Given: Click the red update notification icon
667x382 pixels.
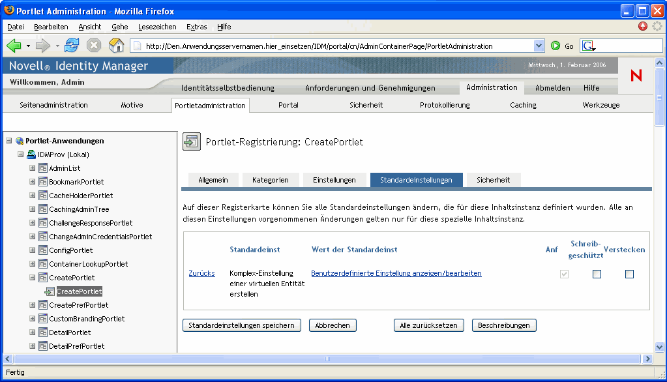Looking at the screenshot, I should (x=643, y=26).
